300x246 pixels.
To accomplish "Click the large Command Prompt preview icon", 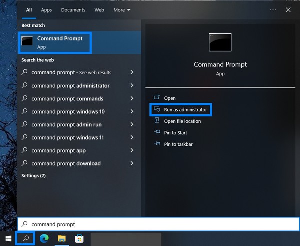I will tap(220, 42).
